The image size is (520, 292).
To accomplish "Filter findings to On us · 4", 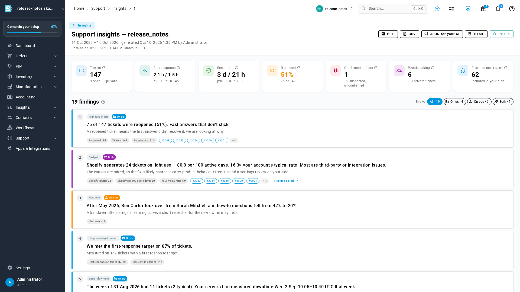I will coord(455,102).
